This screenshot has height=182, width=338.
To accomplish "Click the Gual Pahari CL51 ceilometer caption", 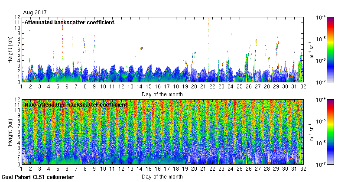I will [38, 177].
